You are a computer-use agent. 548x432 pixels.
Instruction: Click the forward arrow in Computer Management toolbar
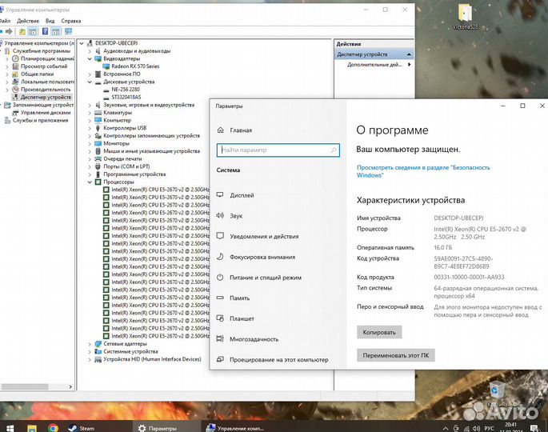click(x=9, y=31)
